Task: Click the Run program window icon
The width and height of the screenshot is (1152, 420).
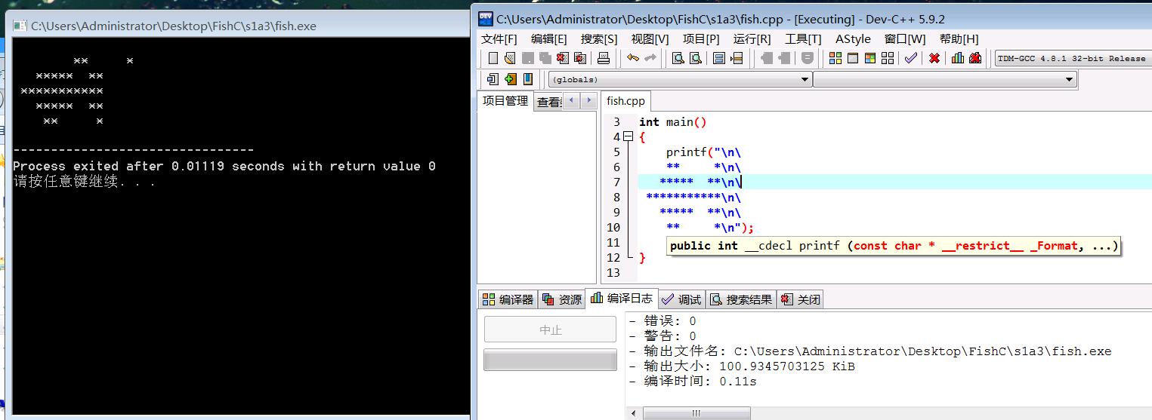Action: pyautogui.click(x=853, y=58)
